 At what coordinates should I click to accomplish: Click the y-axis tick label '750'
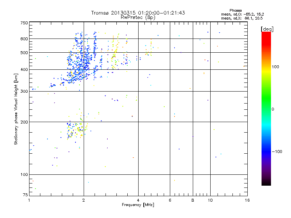(24, 23)
